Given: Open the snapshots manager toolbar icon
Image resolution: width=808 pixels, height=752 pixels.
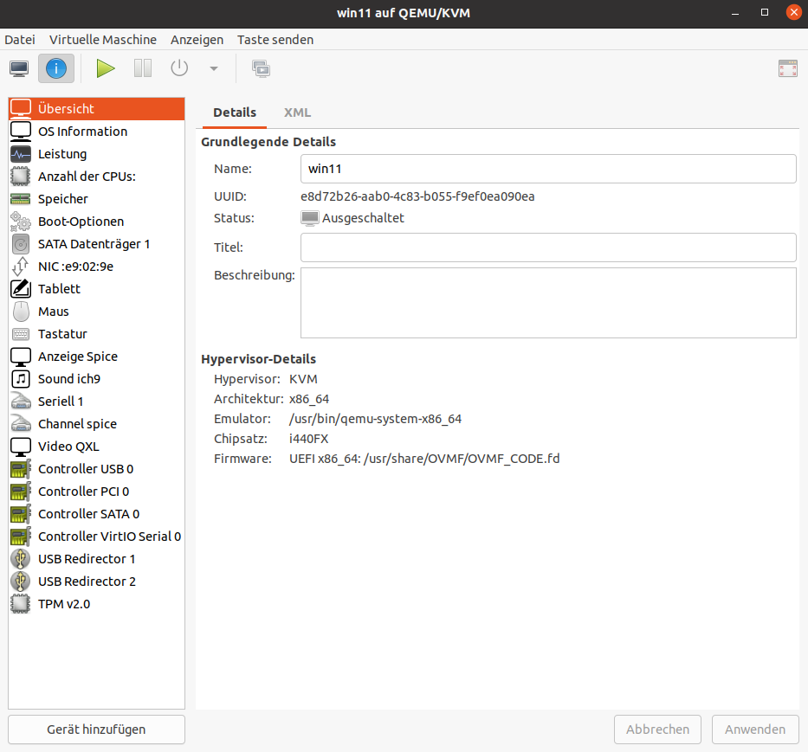Looking at the screenshot, I should (261, 68).
